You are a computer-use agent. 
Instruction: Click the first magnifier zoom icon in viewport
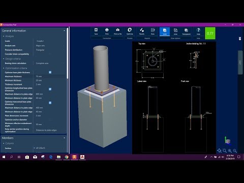coord(225,150)
